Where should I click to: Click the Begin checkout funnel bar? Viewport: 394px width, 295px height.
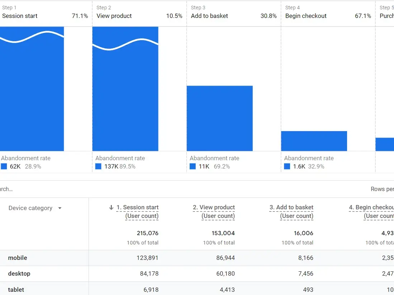(314, 141)
